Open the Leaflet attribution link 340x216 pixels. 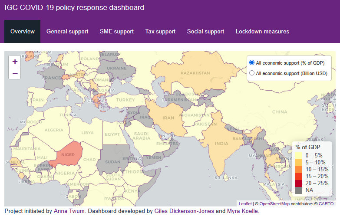tap(245, 203)
